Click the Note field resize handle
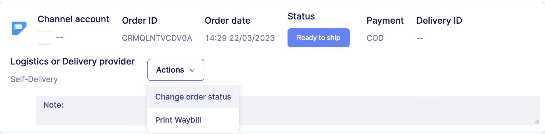The height and width of the screenshot is (134, 545). click(537, 122)
